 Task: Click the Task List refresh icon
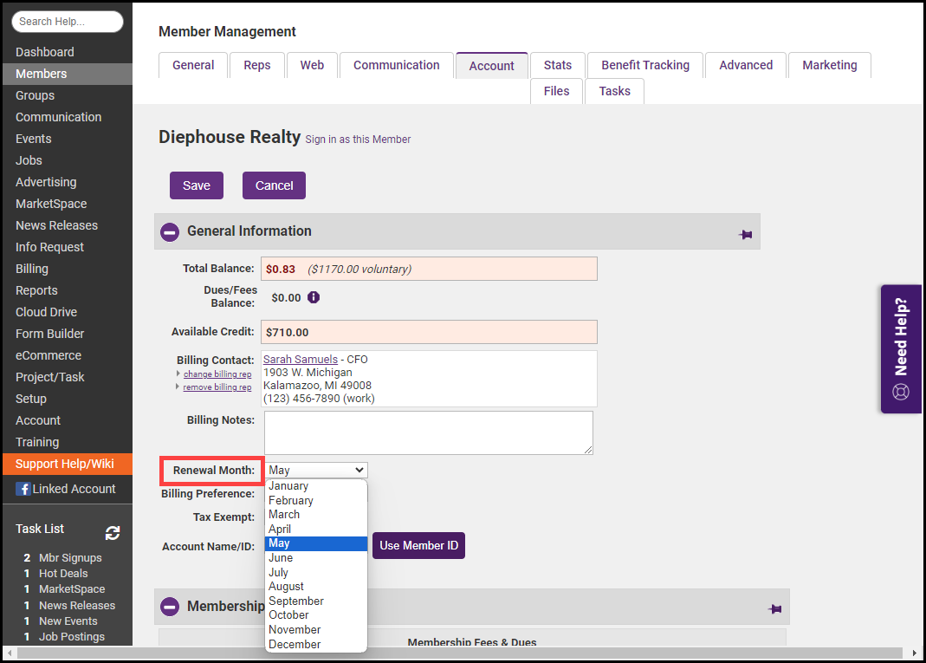coord(113,533)
